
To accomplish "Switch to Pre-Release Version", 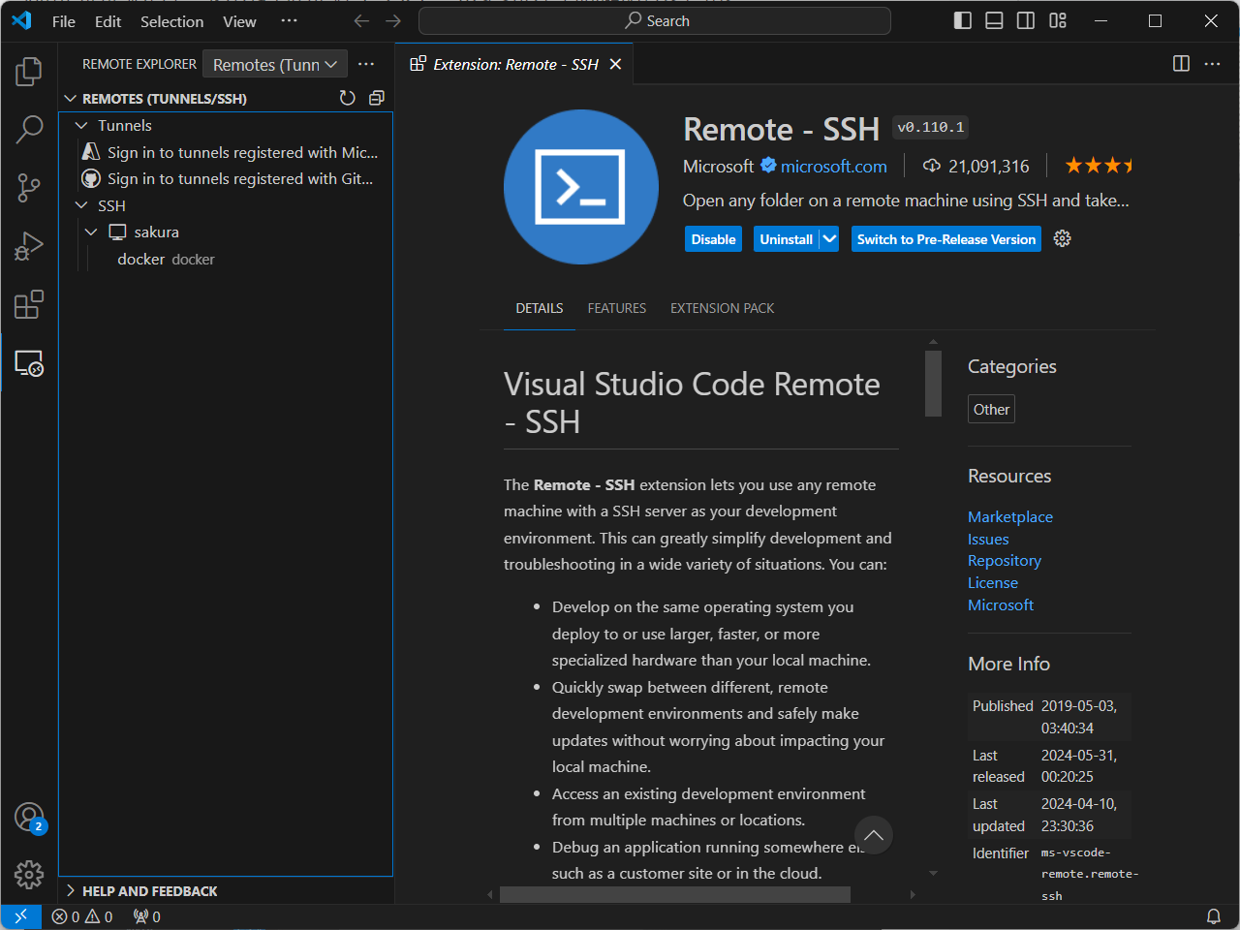I will 946,239.
